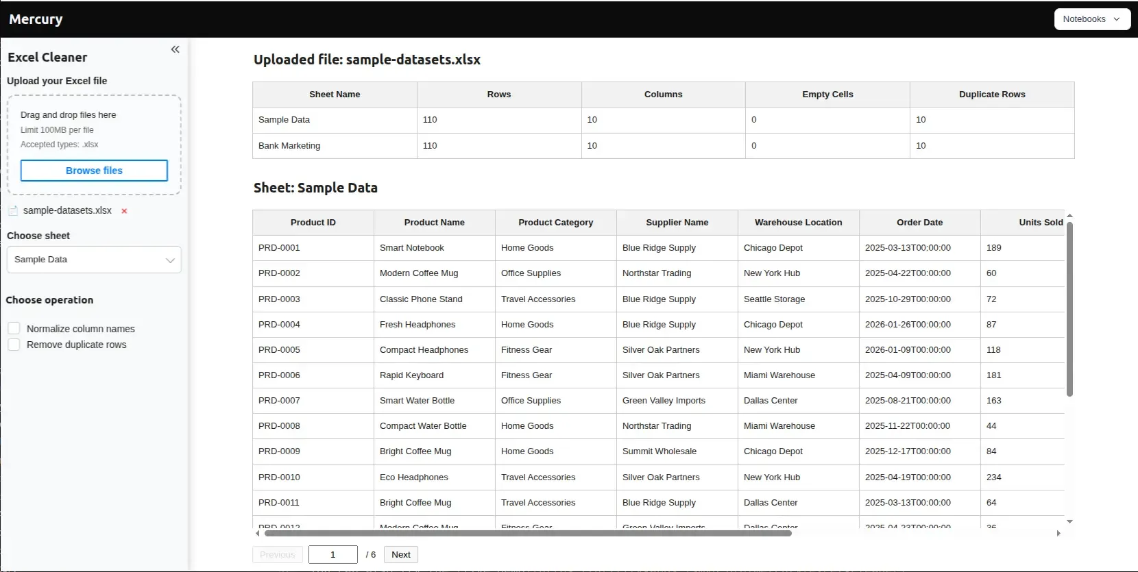
Task: Select the Bank Marketing row in summary table
Action: point(664,146)
